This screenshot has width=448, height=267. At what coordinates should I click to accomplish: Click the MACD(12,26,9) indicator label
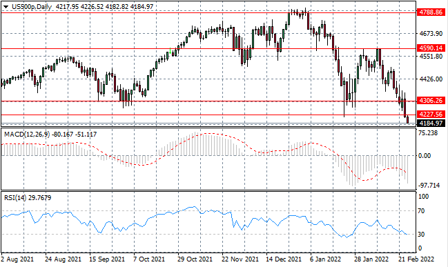(x=26, y=135)
